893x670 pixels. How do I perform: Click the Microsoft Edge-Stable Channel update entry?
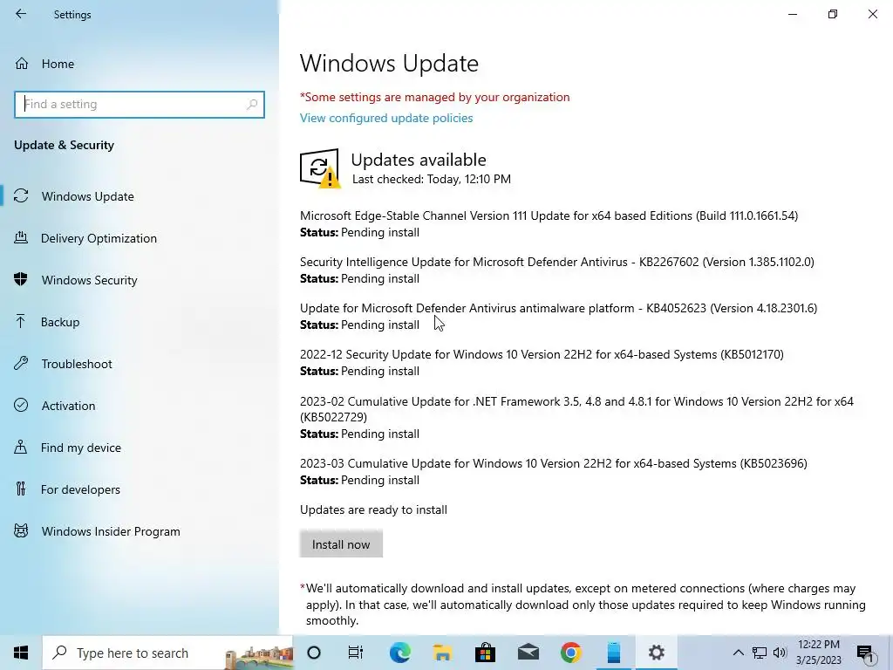549,224
